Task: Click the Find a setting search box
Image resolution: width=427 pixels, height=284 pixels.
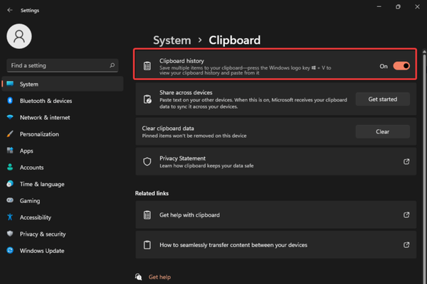Action: 58,65
